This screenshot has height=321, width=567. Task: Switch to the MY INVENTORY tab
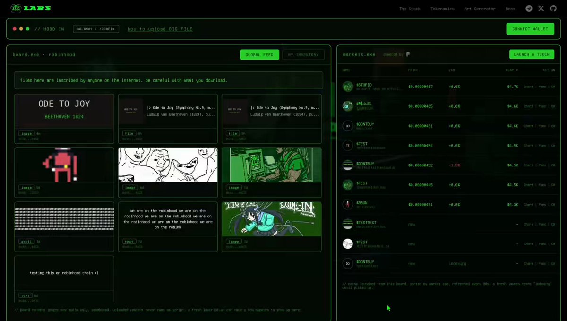pos(303,55)
